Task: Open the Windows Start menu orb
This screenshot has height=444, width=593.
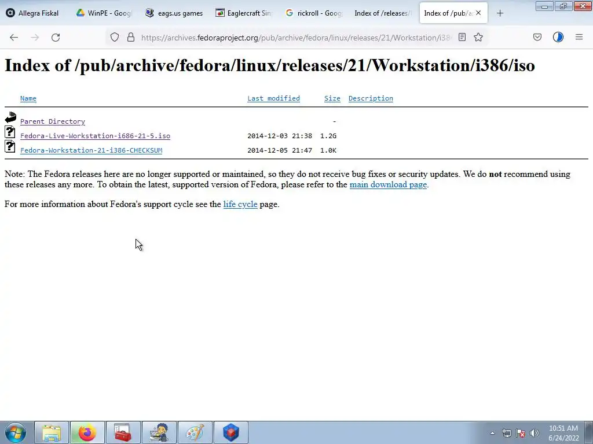Action: coord(16,432)
